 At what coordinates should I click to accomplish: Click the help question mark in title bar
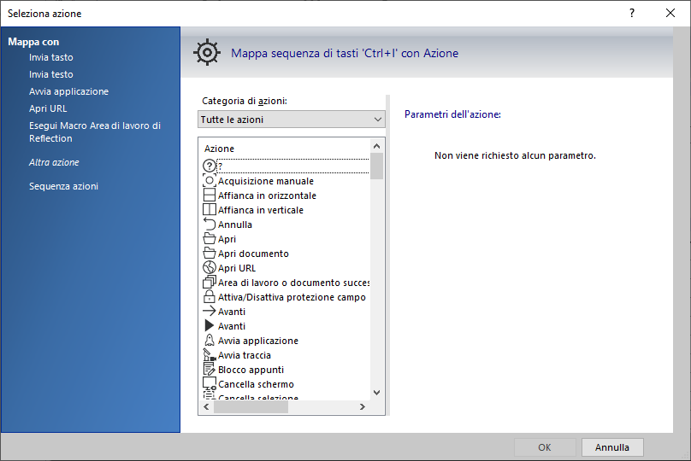pos(632,13)
